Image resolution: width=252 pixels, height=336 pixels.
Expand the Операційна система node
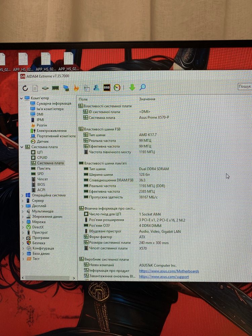[23, 196]
